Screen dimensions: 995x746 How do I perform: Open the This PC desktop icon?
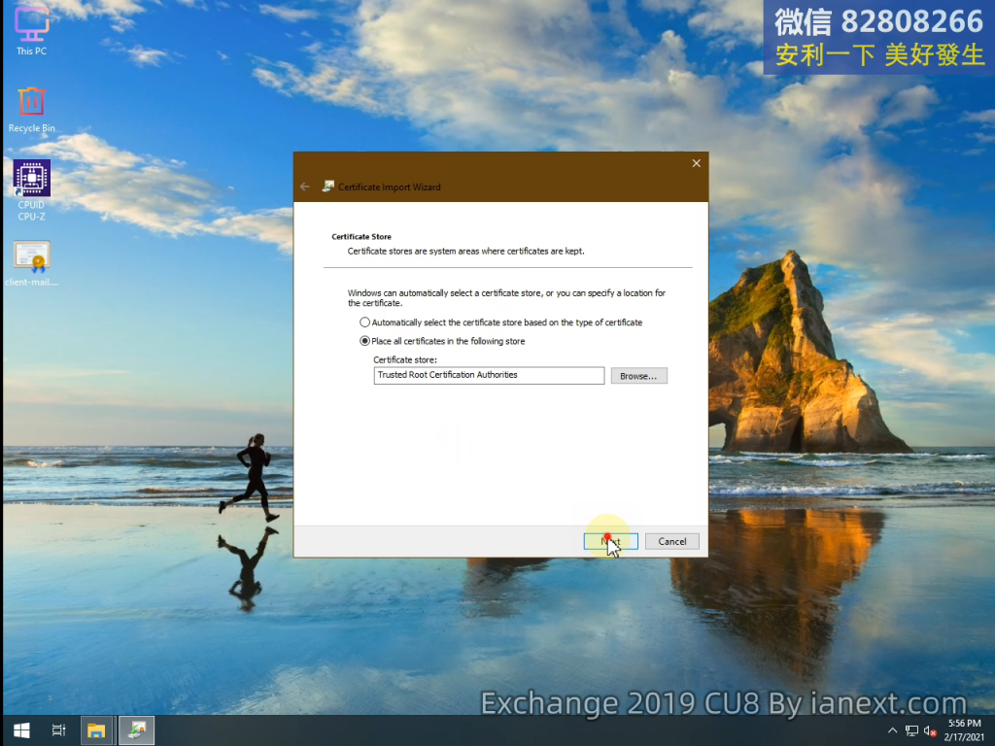31,27
